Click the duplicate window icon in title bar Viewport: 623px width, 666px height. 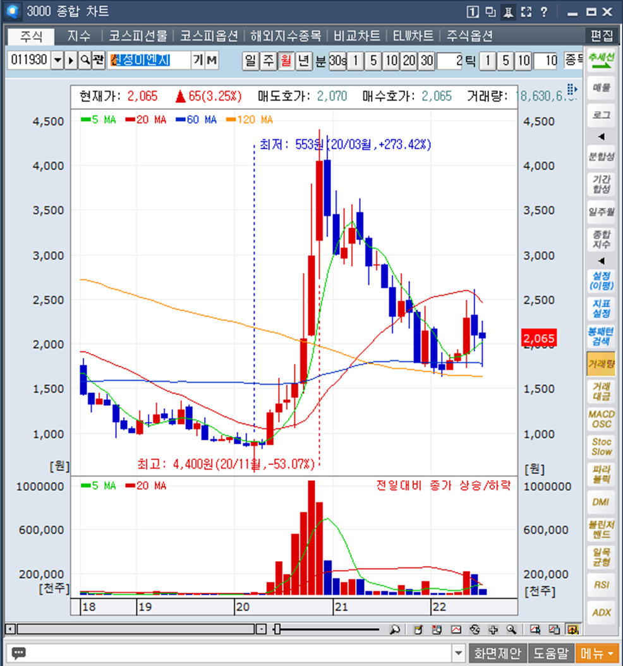490,12
